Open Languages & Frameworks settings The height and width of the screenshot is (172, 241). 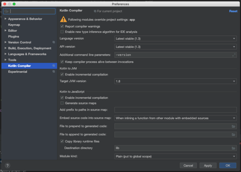pyautogui.click(x=27, y=54)
